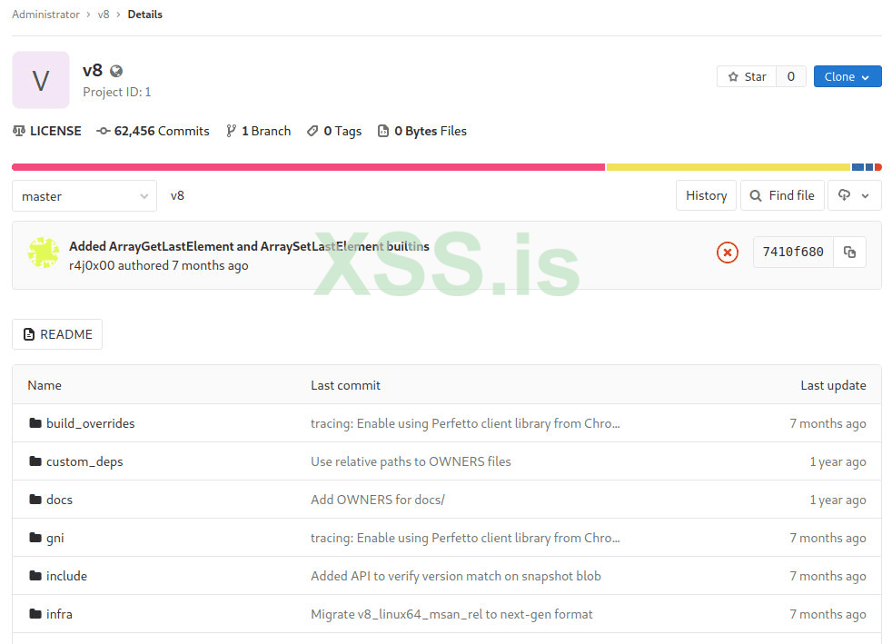
Task: Open gni's tracing Perfetto commit link
Action: pyautogui.click(x=465, y=539)
